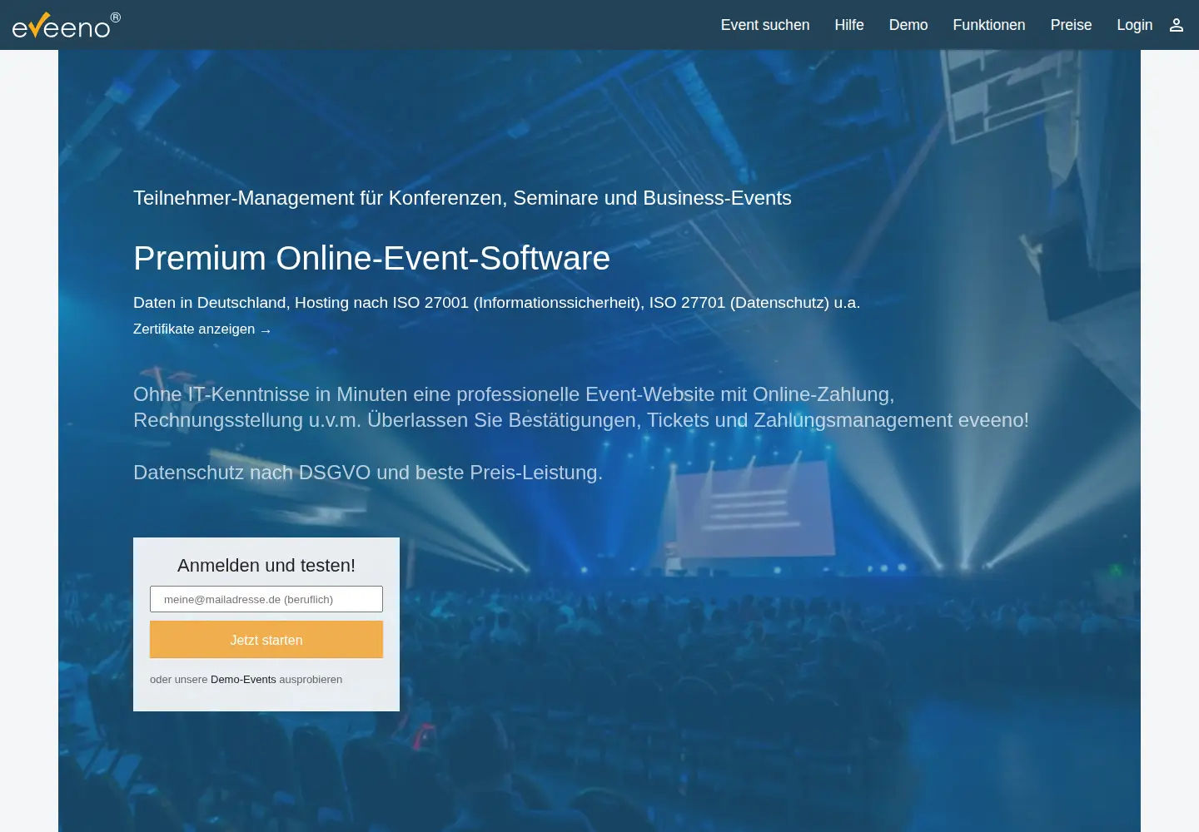
Task: View the Preise page
Action: 1071,25
